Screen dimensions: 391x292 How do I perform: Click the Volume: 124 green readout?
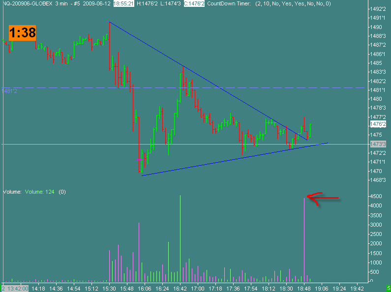point(40,192)
